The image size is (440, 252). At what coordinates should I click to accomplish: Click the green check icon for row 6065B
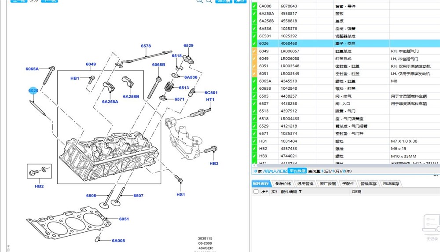[x=254, y=88]
